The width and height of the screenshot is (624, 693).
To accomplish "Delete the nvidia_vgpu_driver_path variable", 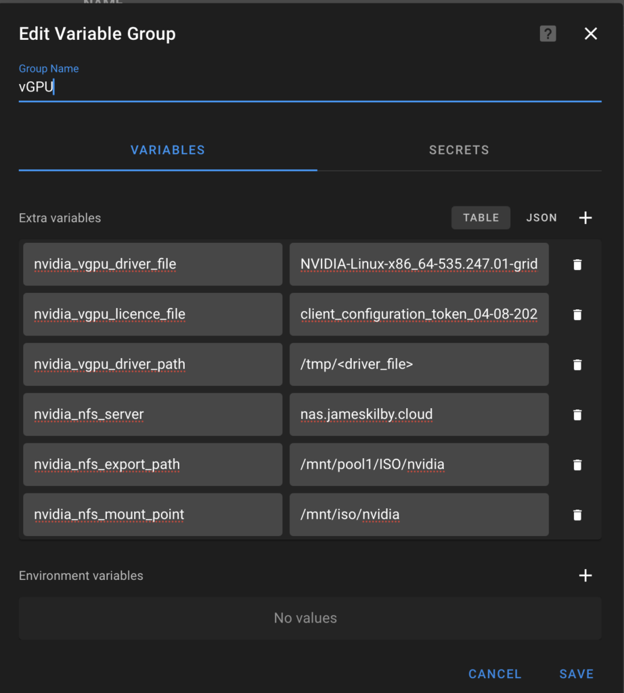I will click(x=577, y=364).
